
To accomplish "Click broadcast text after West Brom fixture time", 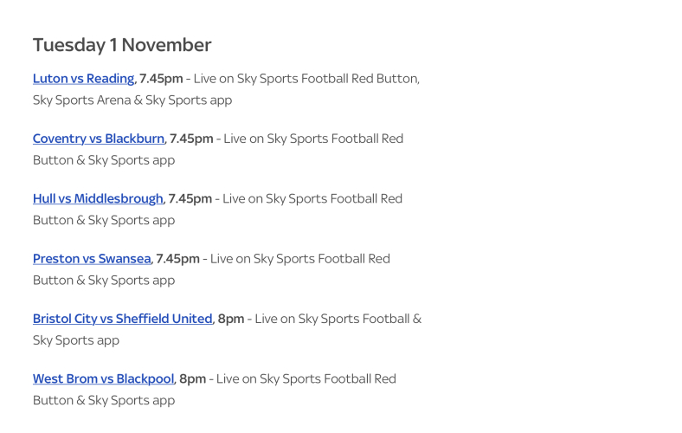I will (306, 378).
